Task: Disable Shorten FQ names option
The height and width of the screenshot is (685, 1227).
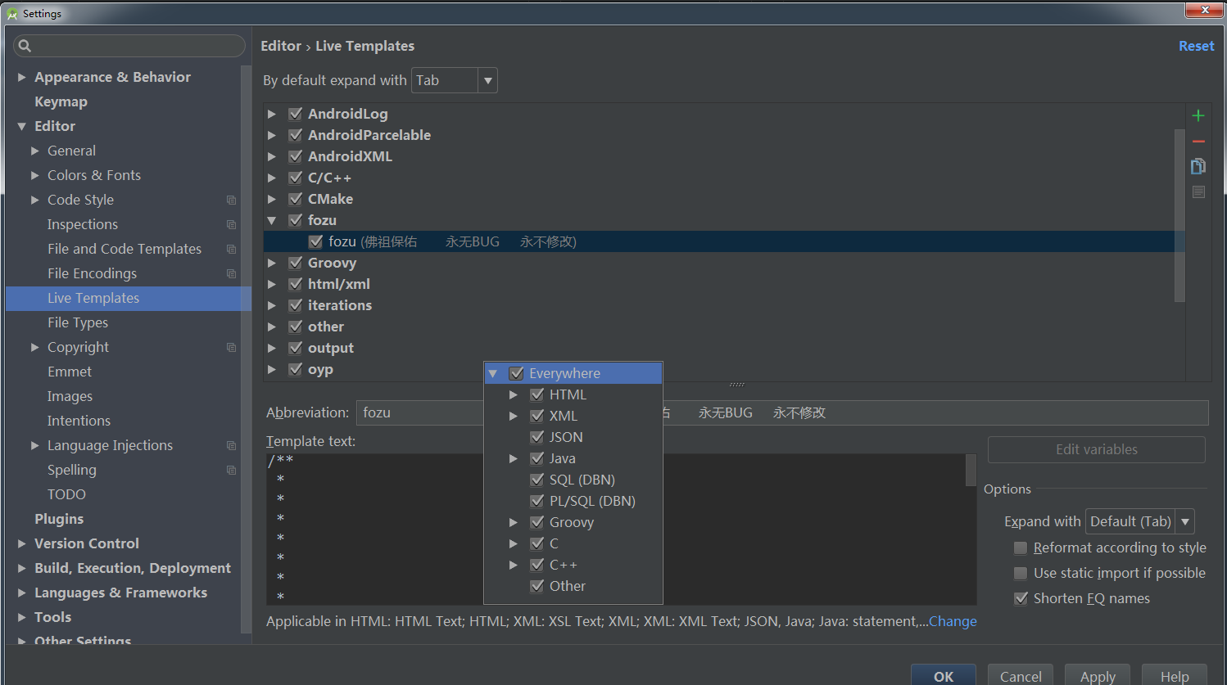Action: tap(1021, 598)
